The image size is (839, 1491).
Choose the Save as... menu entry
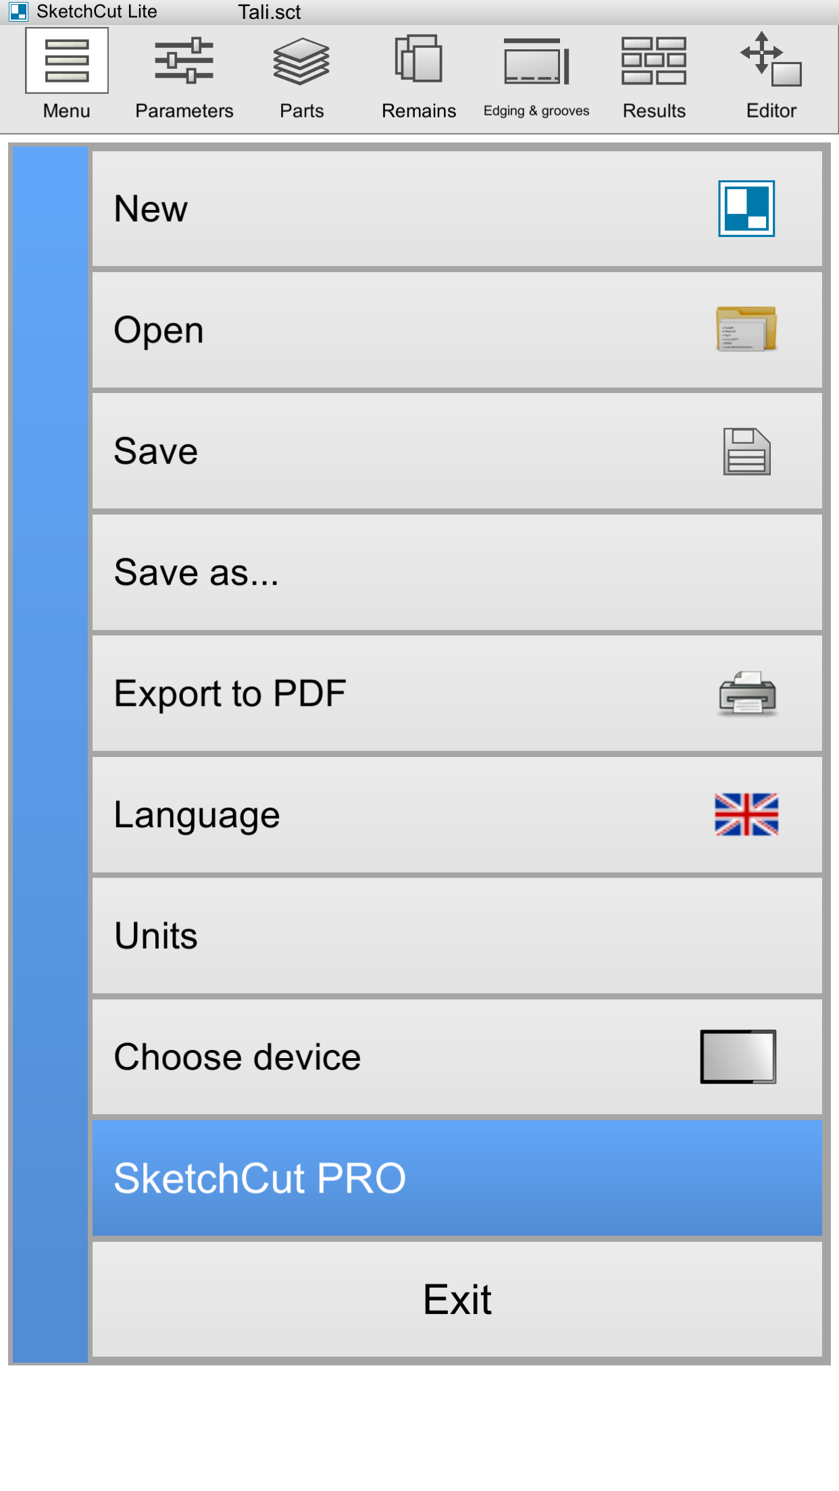[457, 573]
